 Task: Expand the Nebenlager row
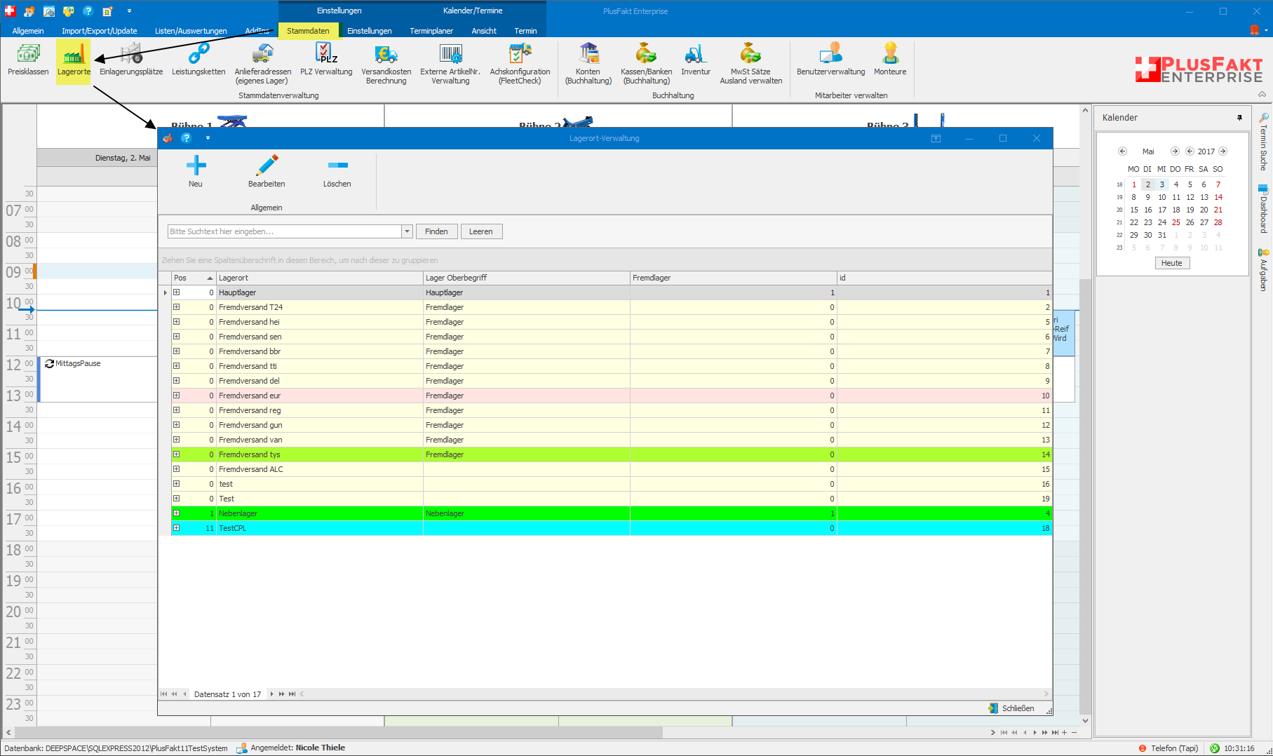click(x=177, y=513)
